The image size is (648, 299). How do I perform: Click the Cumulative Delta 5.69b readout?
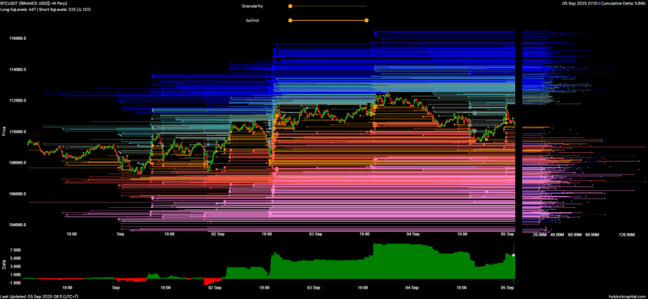coord(620,3)
